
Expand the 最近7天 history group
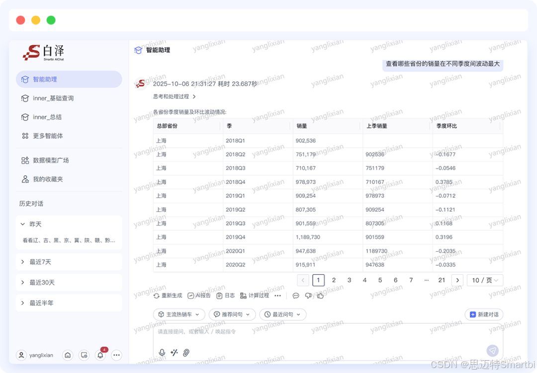tap(69, 262)
